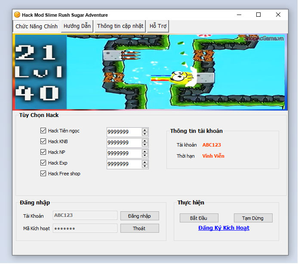This screenshot has height=264, width=298.
Task: Increase the Hack Tiên ngọc value with up arrow
Action: tap(145, 130)
